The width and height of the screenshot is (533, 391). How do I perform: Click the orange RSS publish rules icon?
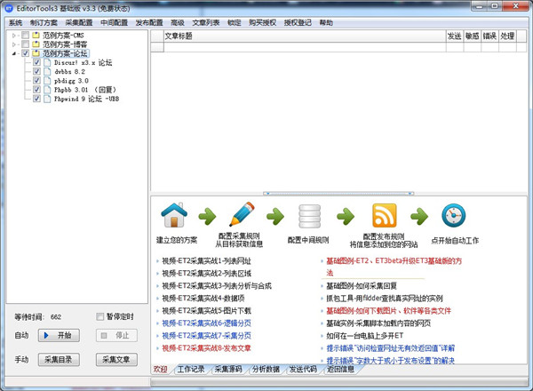click(384, 216)
